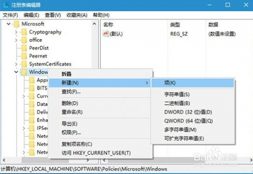Click the 名称 column header

click(x=108, y=25)
